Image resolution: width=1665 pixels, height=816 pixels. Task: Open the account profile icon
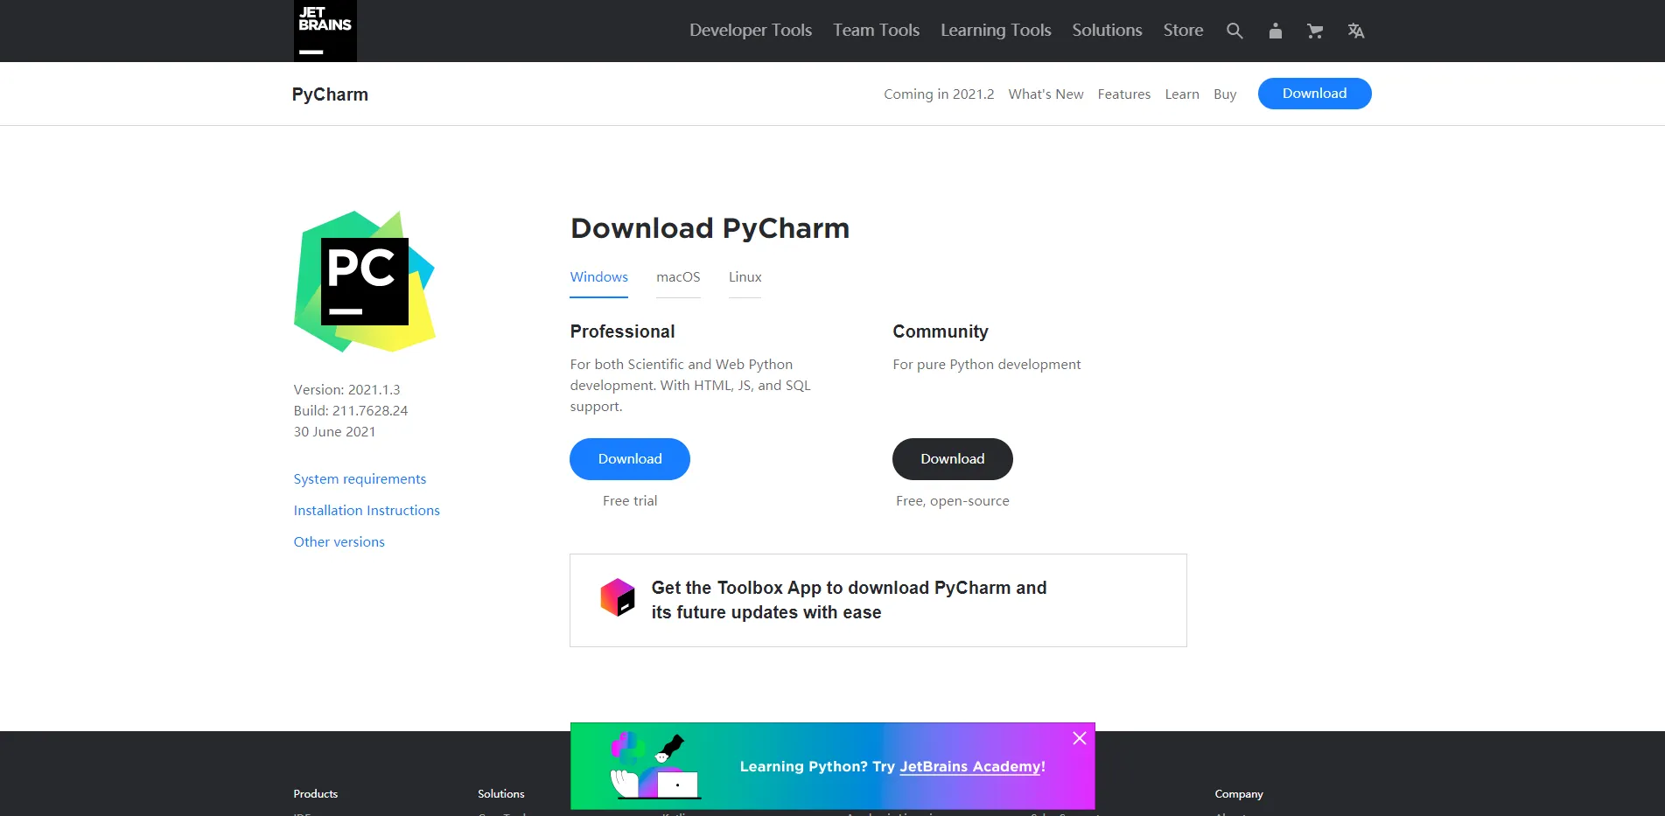(1276, 31)
